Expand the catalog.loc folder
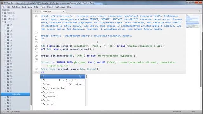This screenshot has height=114, width=203. [3, 19]
